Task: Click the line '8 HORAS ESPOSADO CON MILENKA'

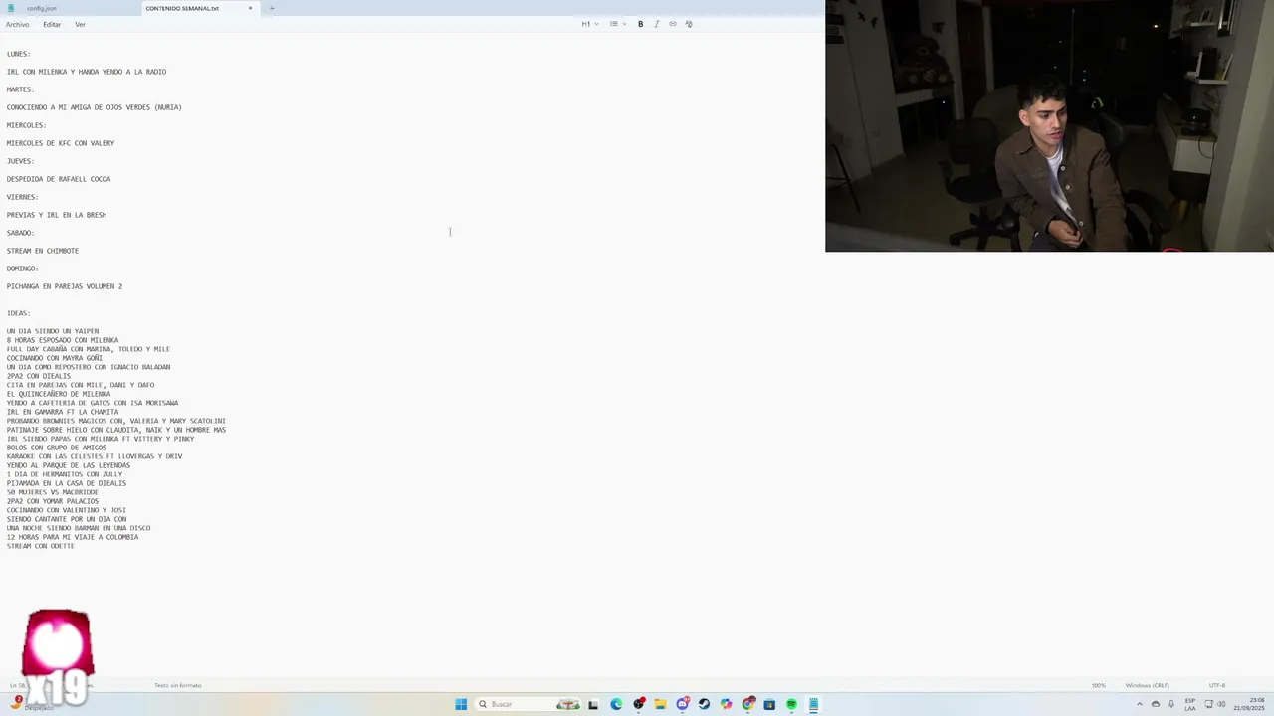Action: 63,340
